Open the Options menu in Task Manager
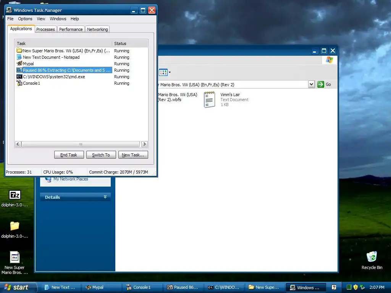Viewport: 391px width, 293px height. click(25, 19)
